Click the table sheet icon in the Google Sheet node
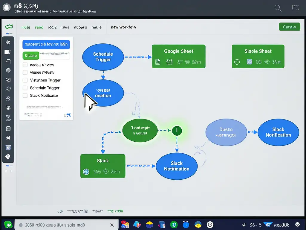306x230 pixels. click(x=169, y=62)
